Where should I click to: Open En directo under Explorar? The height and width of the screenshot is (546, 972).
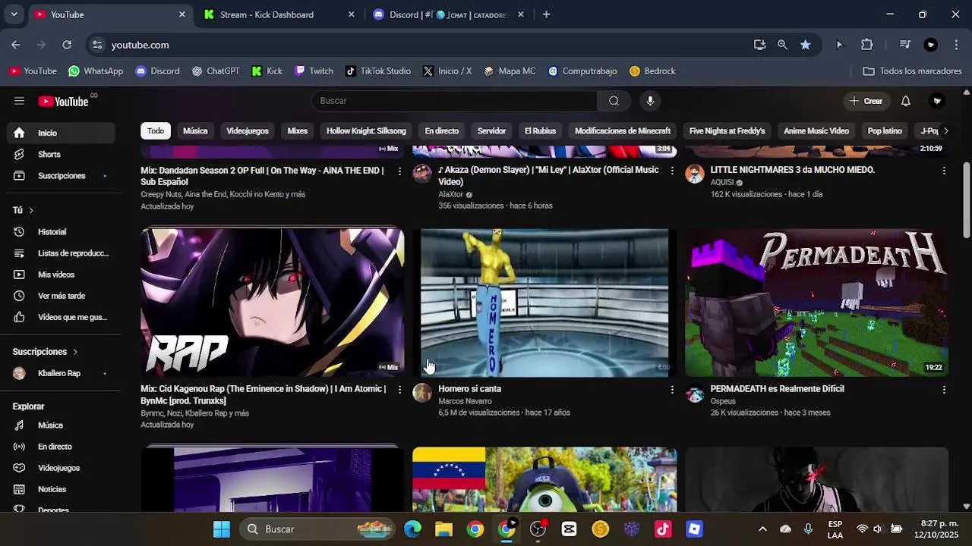[x=61, y=447]
